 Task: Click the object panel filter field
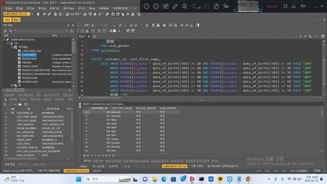[x=41, y=31]
